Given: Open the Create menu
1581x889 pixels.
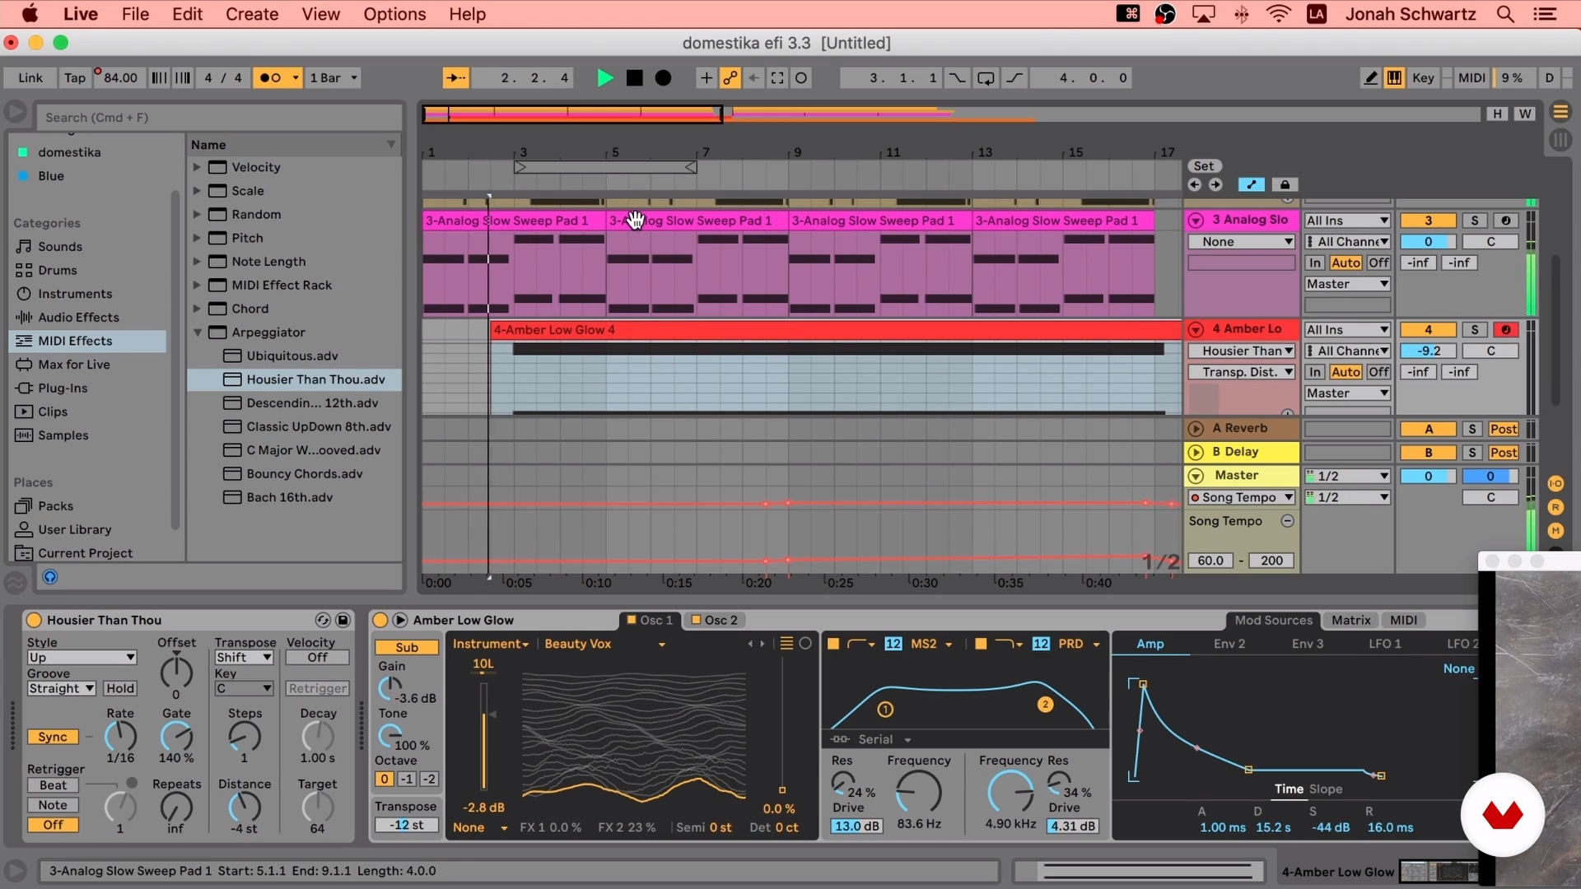Looking at the screenshot, I should [252, 14].
